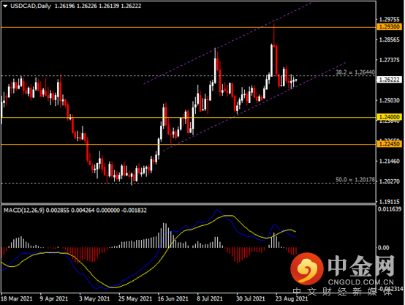Select the 16 Jun 2021 date marker
Viewport: 405px width, 305px height.
click(173, 299)
